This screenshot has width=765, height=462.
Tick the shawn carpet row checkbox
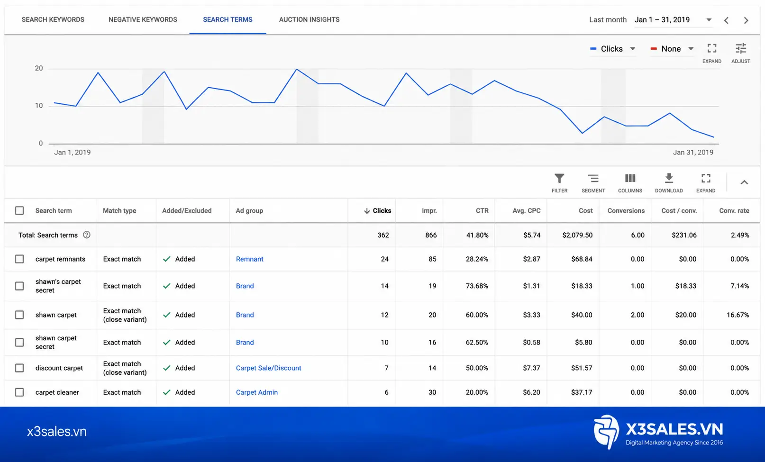[x=19, y=315]
